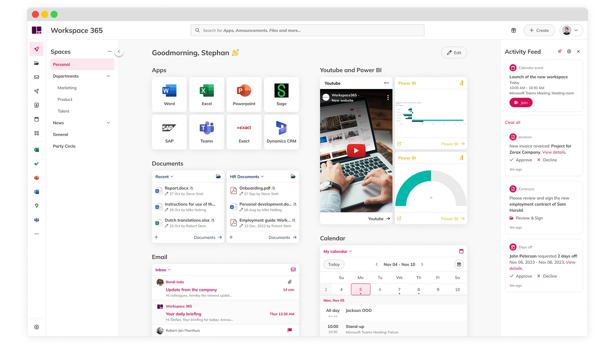The width and height of the screenshot is (615, 346).
Task: Open Spaces more options menu
Action: coord(110,51)
